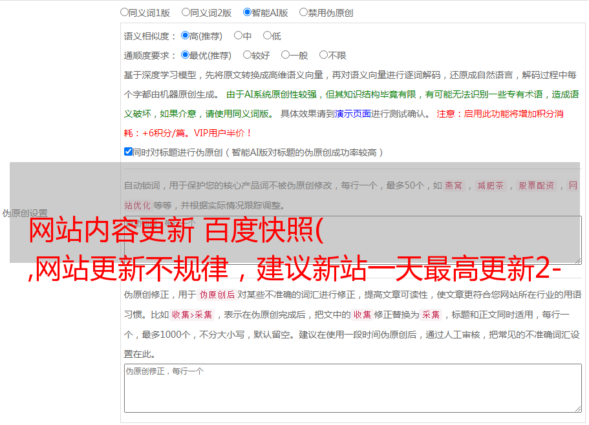Set 语义相似度 to 中
The height and width of the screenshot is (425, 589).
pos(239,36)
